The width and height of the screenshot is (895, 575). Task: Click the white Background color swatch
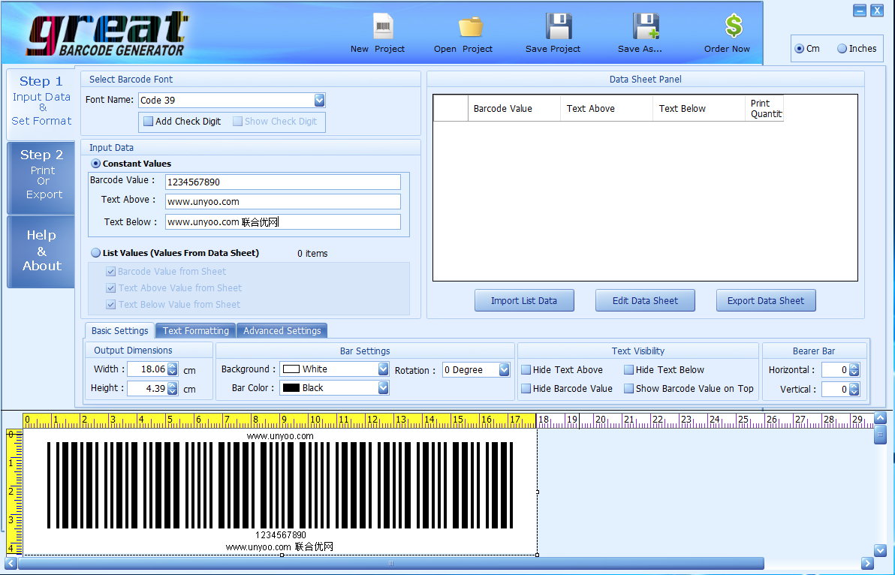pos(291,369)
